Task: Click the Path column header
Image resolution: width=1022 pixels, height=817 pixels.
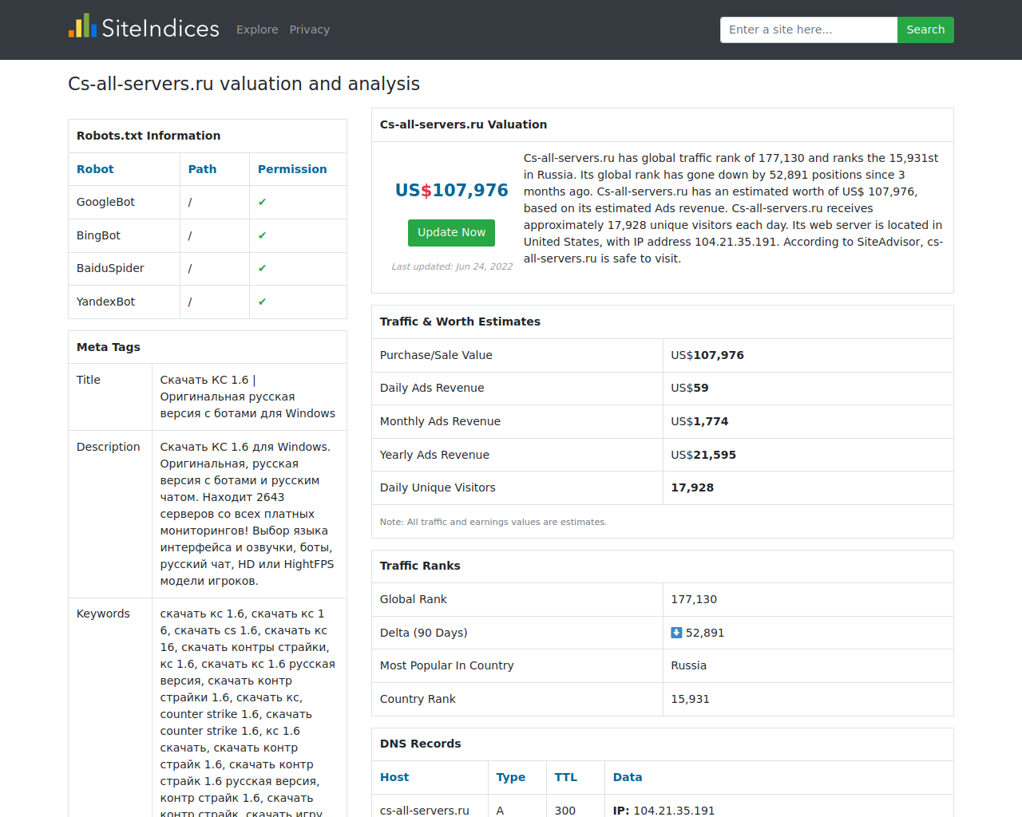Action: (x=202, y=169)
